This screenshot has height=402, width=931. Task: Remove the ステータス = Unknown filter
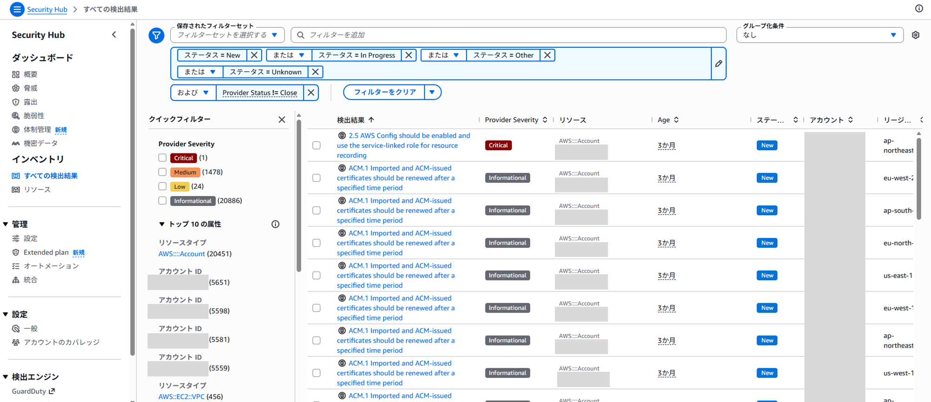[316, 72]
